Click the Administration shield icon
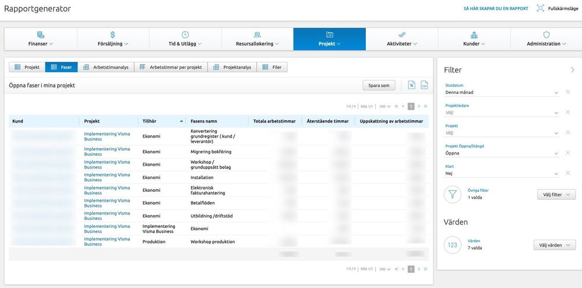The image size is (582, 288). [546, 35]
